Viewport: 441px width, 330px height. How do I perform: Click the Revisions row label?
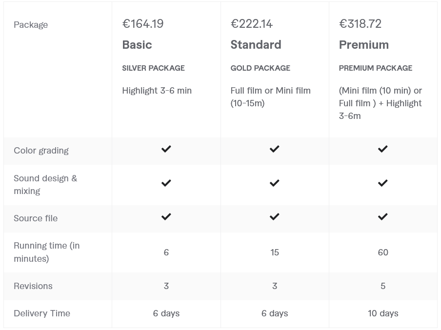[x=33, y=286]
